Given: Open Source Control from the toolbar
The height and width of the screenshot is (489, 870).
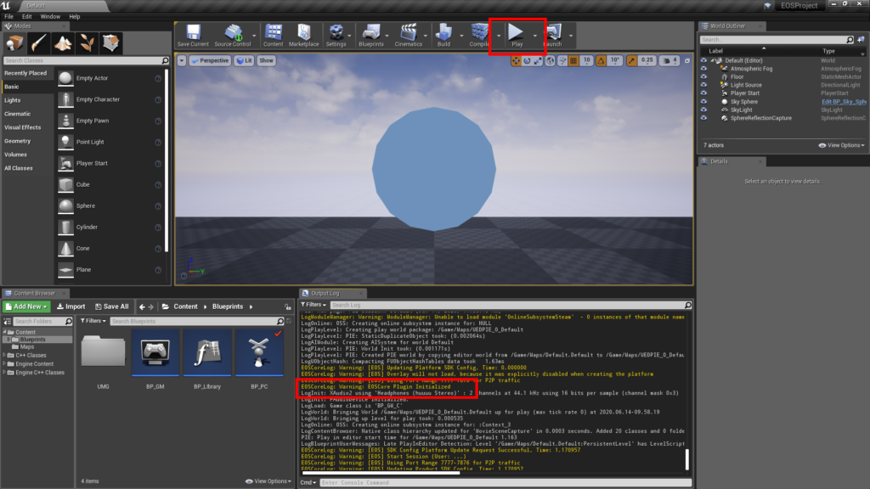Looking at the screenshot, I should [233, 36].
